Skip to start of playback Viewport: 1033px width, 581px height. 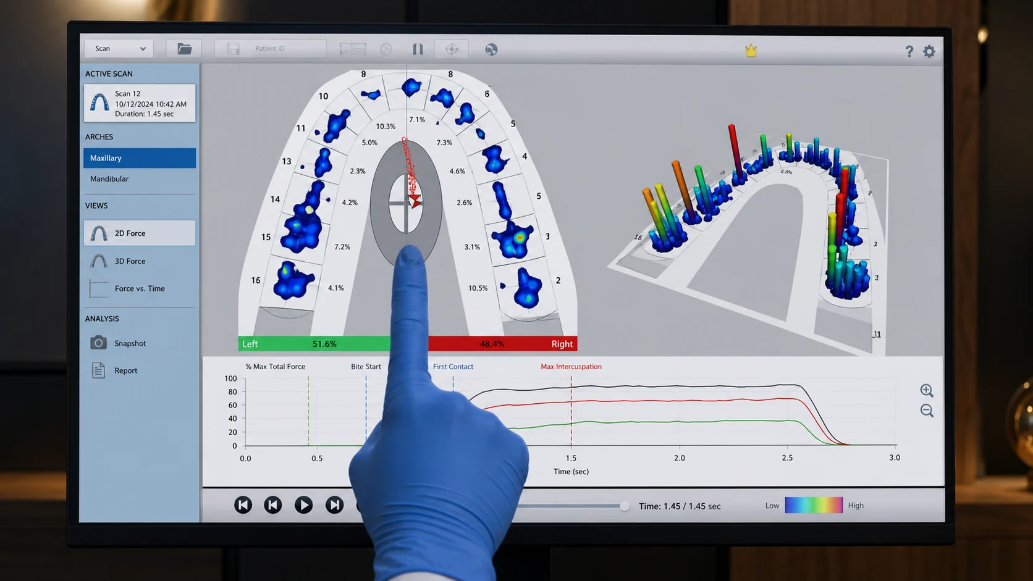click(x=243, y=505)
